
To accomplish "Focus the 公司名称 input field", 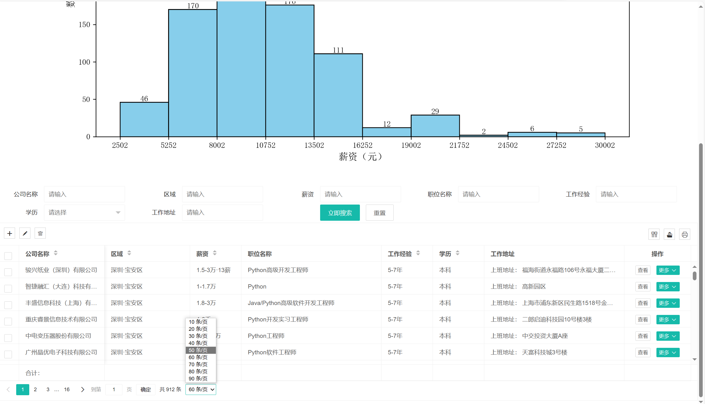I will click(84, 194).
